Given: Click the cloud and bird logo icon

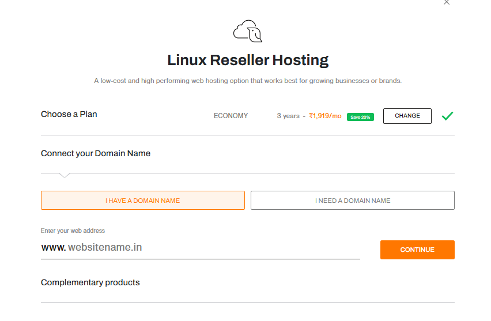Looking at the screenshot, I should [x=248, y=31].
